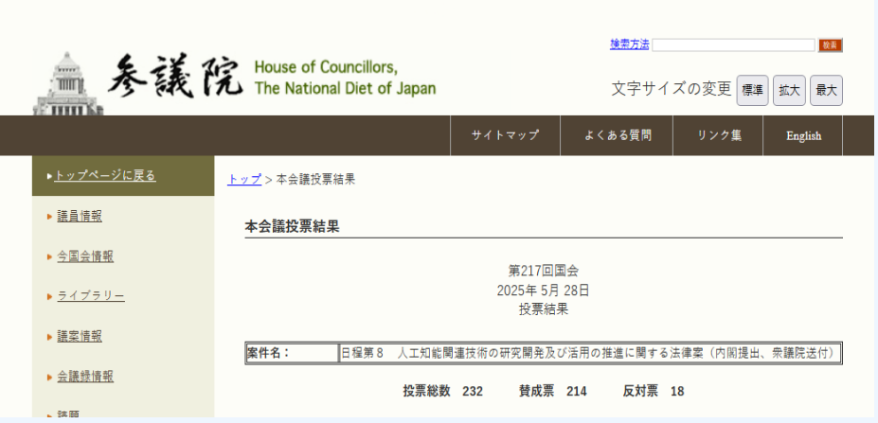Viewport: 878px width, 423px height.
Task: Set text size to 最大
Action: click(826, 91)
